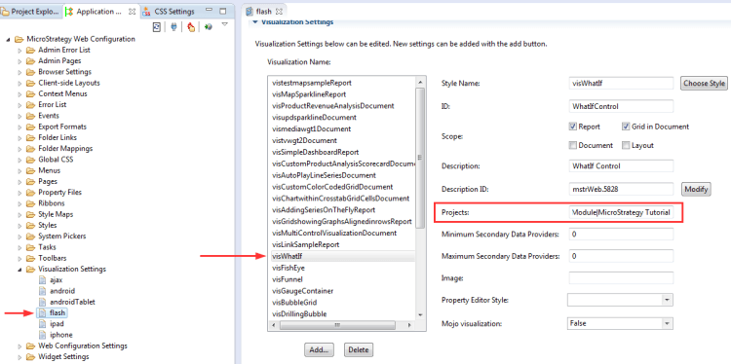
Task: Collapse the Visualization Settings tree node
Action: tap(19, 270)
